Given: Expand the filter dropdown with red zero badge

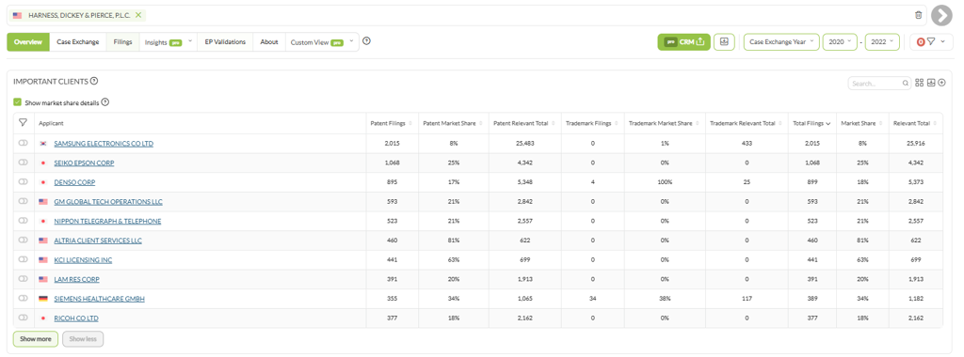Looking at the screenshot, I should [x=931, y=41].
